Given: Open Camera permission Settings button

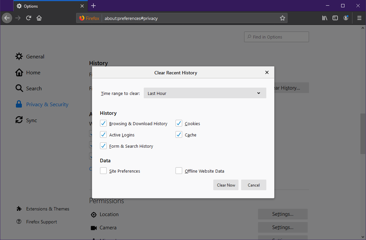Looking at the screenshot, I should click(x=283, y=227).
